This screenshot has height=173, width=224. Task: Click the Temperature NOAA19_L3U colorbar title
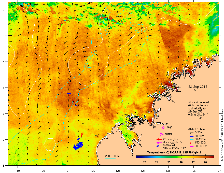tap(174, 153)
